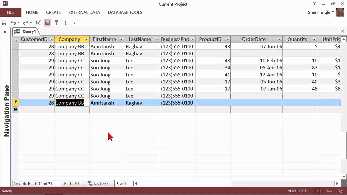The image size is (347, 195).
Task: Click the Quantity cell showing 87
Action: pyautogui.click(x=300, y=68)
